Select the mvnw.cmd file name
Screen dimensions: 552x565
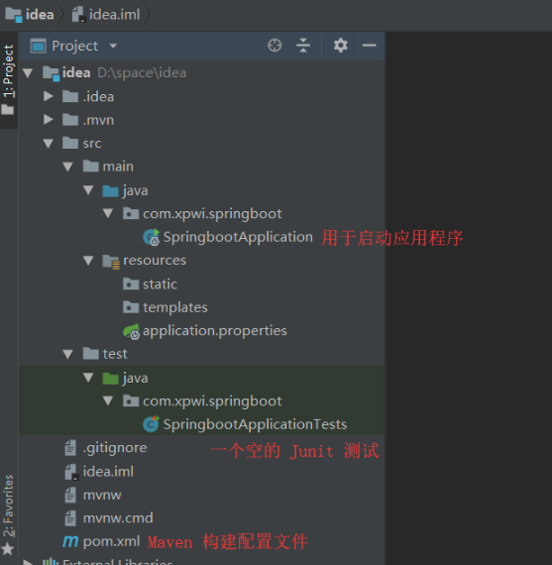(118, 518)
